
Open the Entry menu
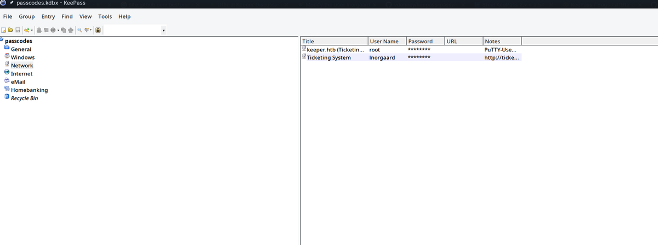pos(48,16)
